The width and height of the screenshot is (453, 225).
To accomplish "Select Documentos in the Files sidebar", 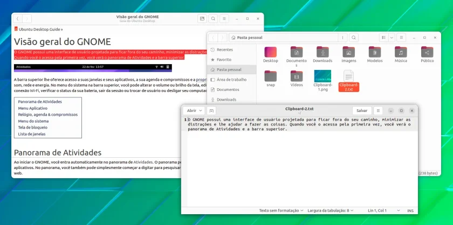I will [x=232, y=90].
